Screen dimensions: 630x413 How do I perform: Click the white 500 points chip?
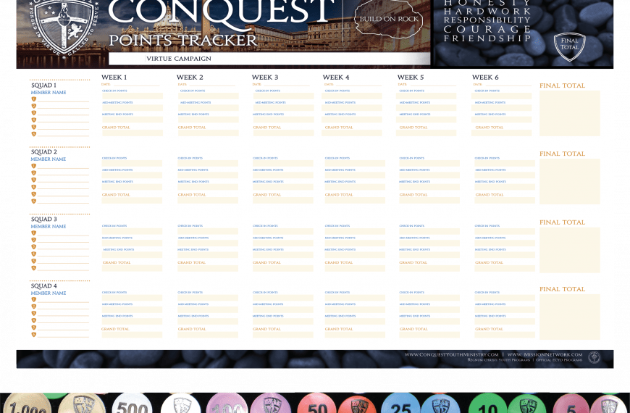click(x=132, y=404)
